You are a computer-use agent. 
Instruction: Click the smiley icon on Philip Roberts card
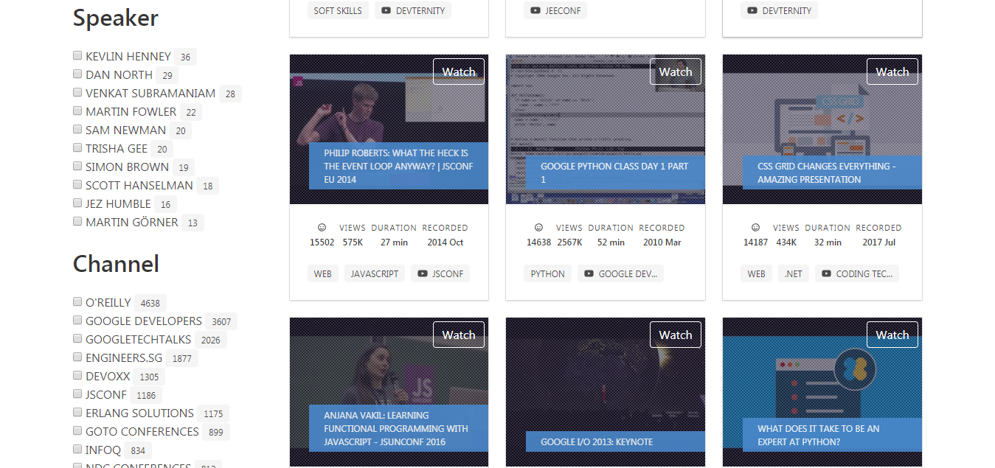[322, 228]
